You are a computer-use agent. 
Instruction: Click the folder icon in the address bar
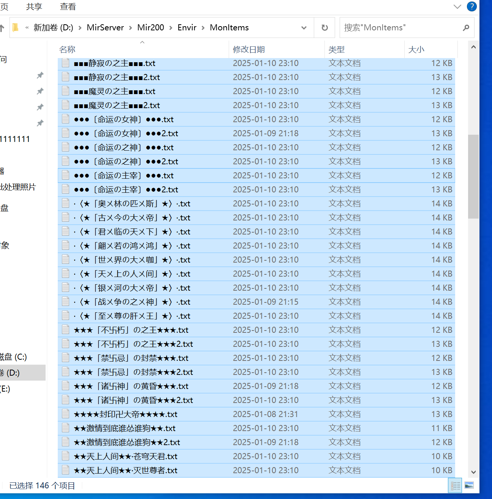click(x=16, y=27)
